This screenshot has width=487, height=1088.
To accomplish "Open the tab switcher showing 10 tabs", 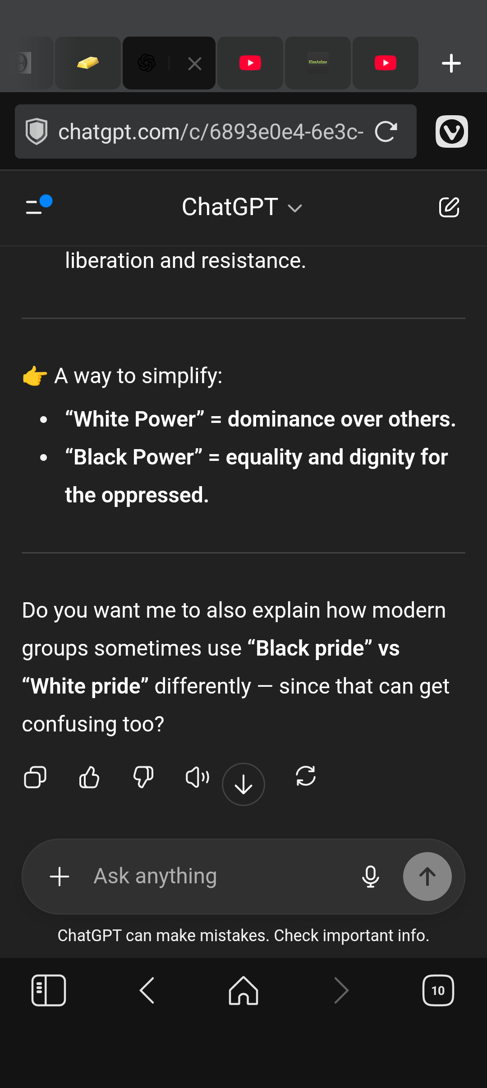I will coord(438,990).
